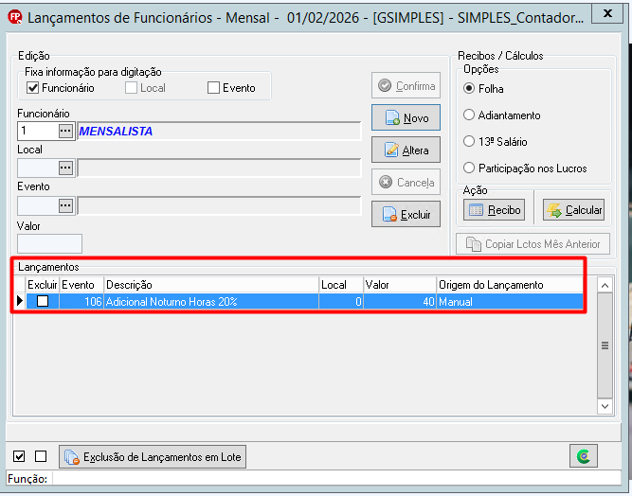This screenshot has width=632, height=496.
Task: Click the disabled Confirma button
Action: 406,86
